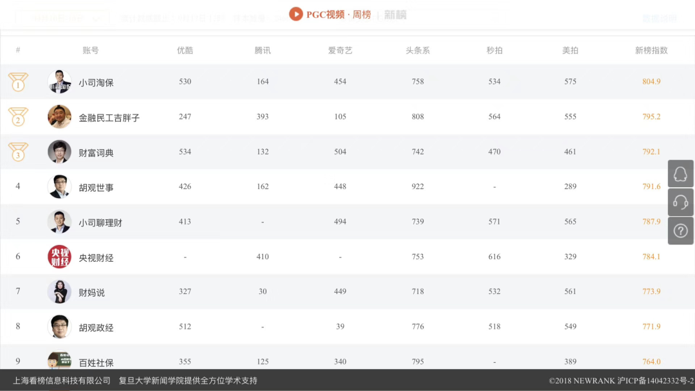Click the avatar of 小司聊理财
This screenshot has width=695, height=391.
click(59, 222)
